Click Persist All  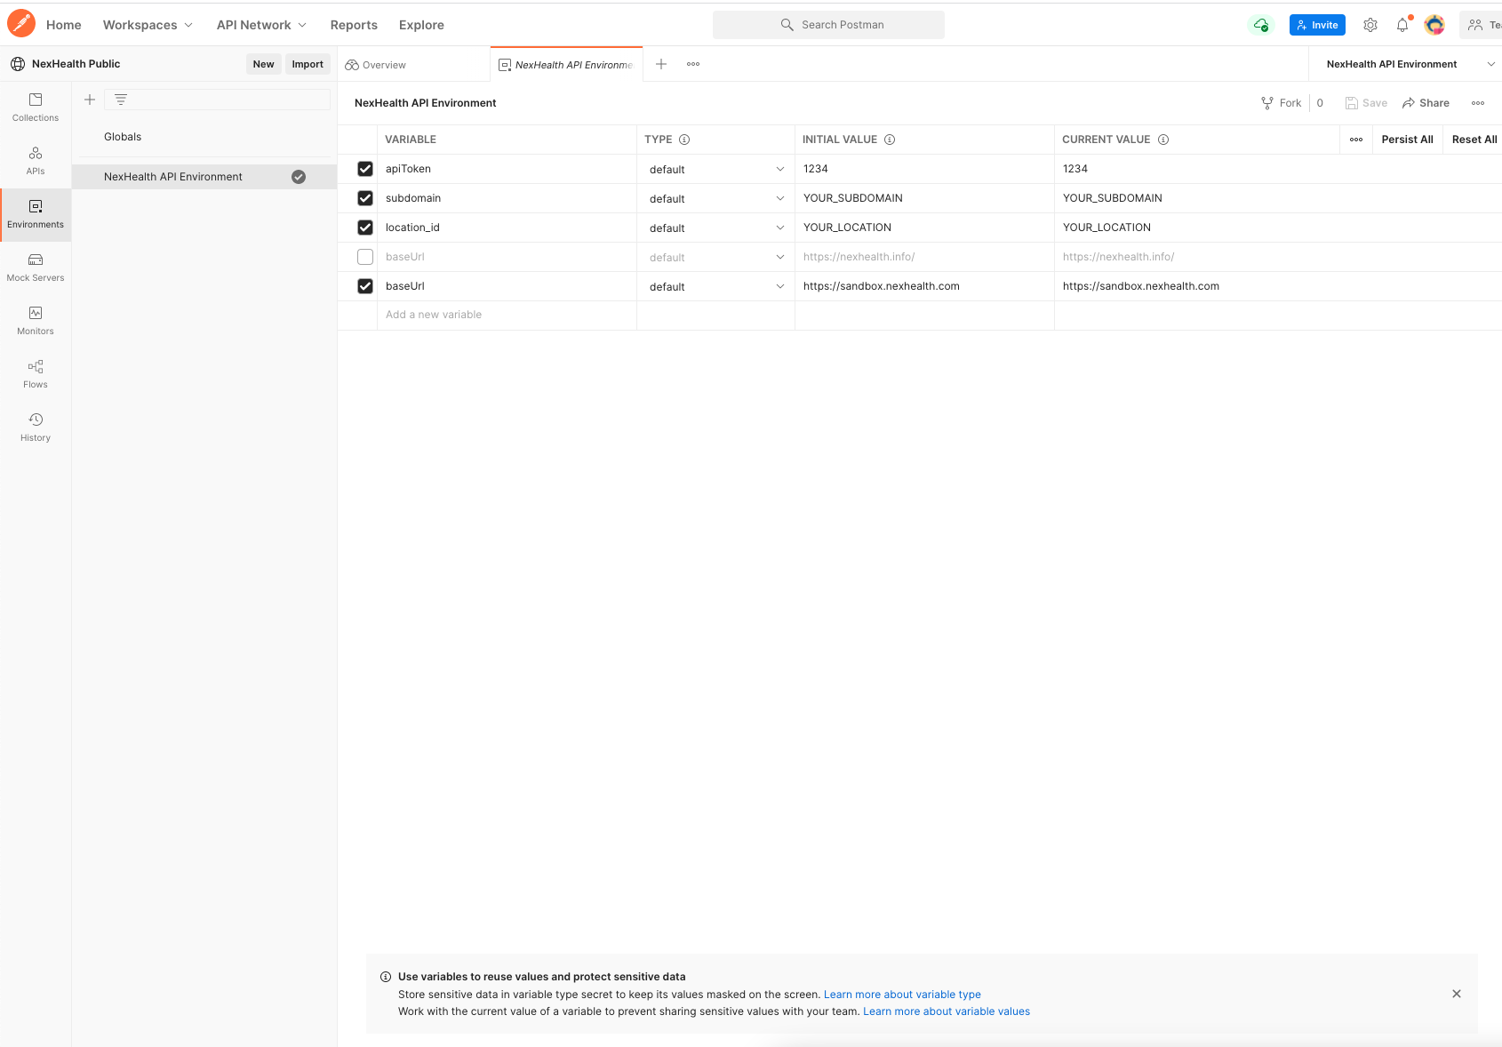[1408, 140]
